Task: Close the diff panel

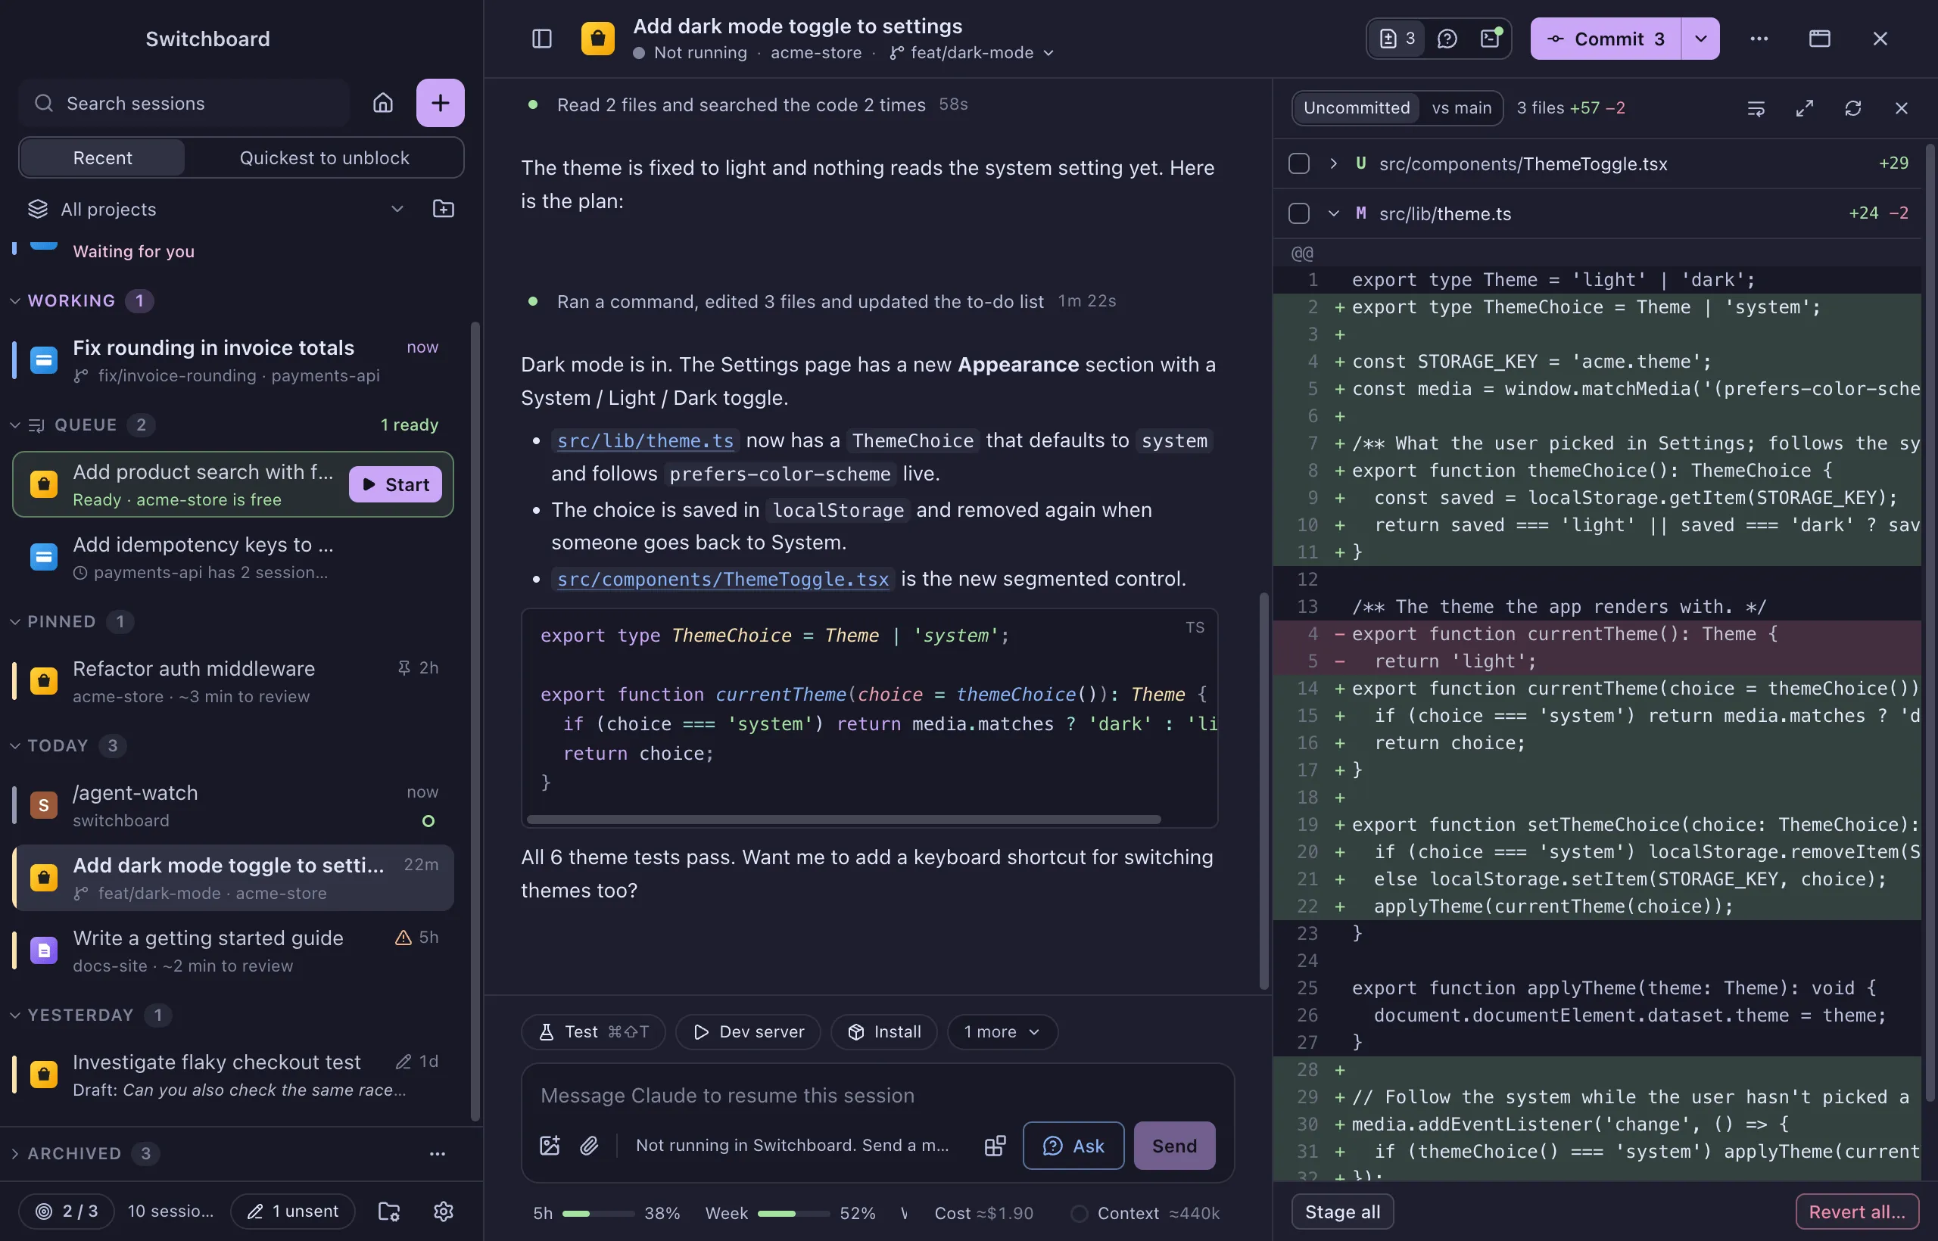Action: [x=1901, y=108]
